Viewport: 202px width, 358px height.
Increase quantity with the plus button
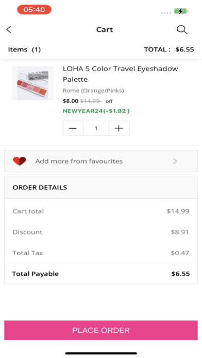click(x=119, y=128)
